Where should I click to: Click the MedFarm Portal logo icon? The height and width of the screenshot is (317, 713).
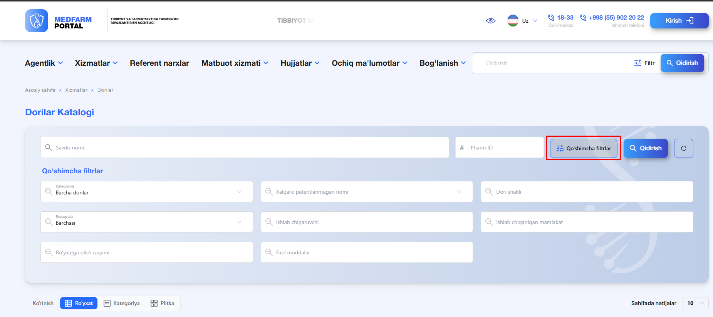tap(37, 21)
